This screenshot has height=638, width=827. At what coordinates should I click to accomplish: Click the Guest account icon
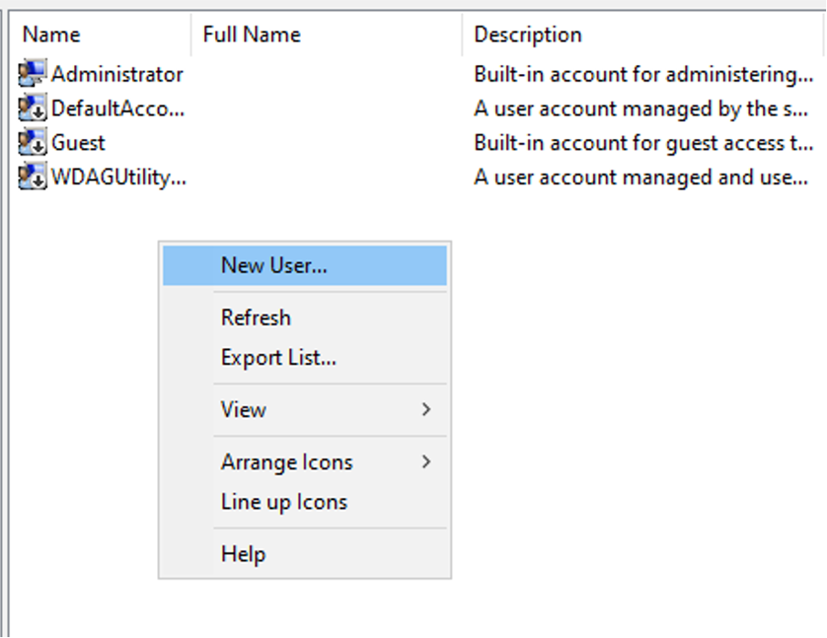point(32,143)
